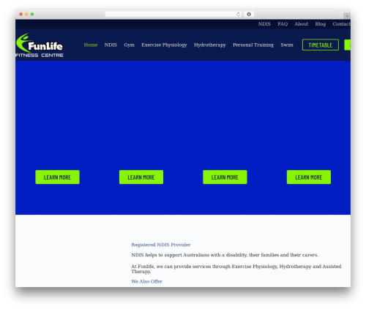Click the fourth, rightmost LEARN MORE button
Image resolution: width=366 pixels, height=309 pixels.
[309, 177]
